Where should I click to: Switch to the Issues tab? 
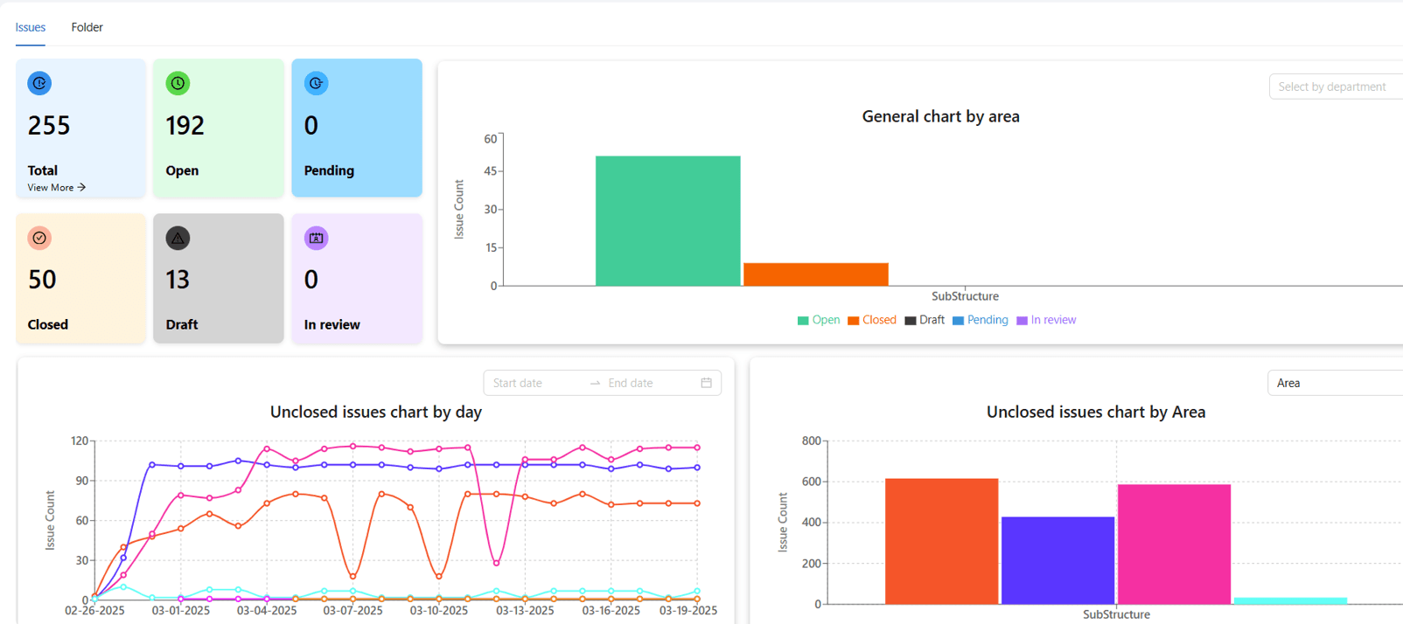pyautogui.click(x=31, y=27)
